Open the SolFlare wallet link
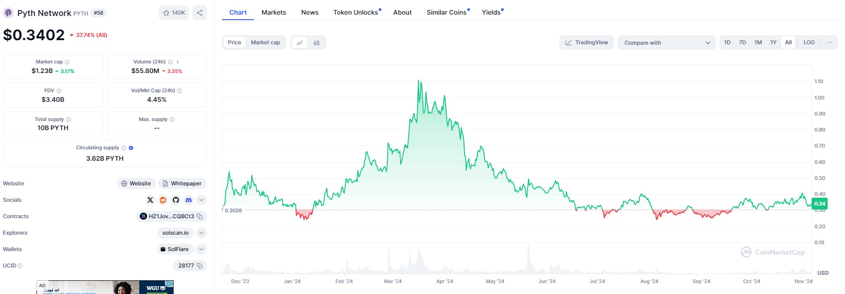The width and height of the screenshot is (845, 294). click(175, 249)
